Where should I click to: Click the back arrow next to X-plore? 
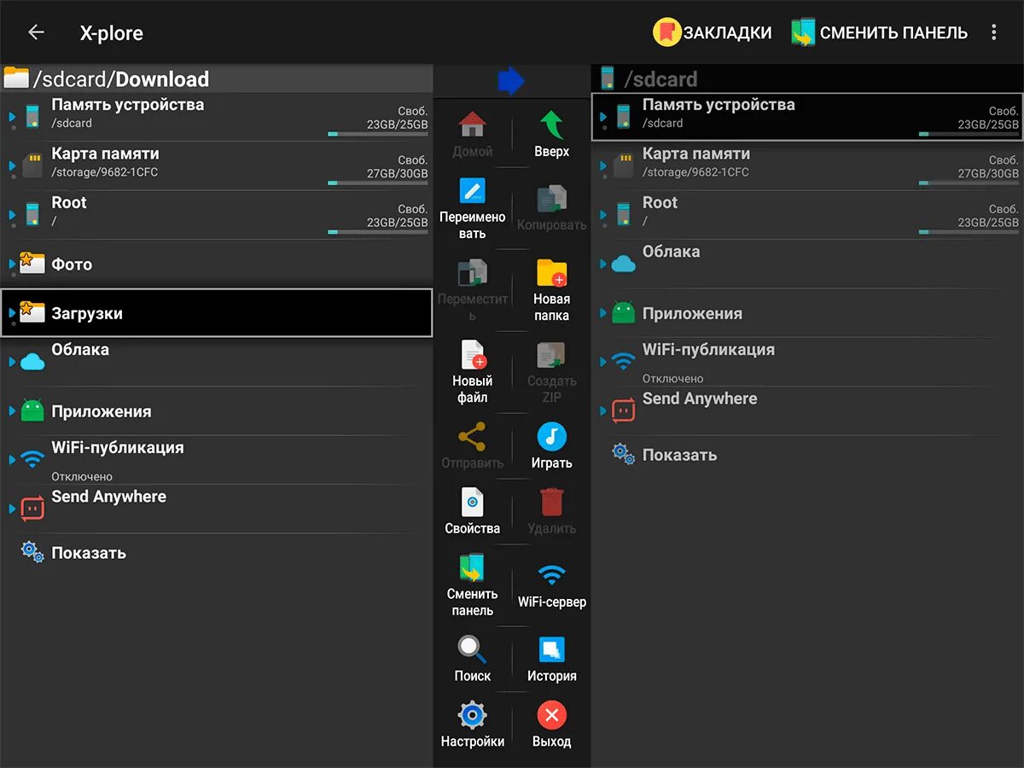(x=36, y=32)
